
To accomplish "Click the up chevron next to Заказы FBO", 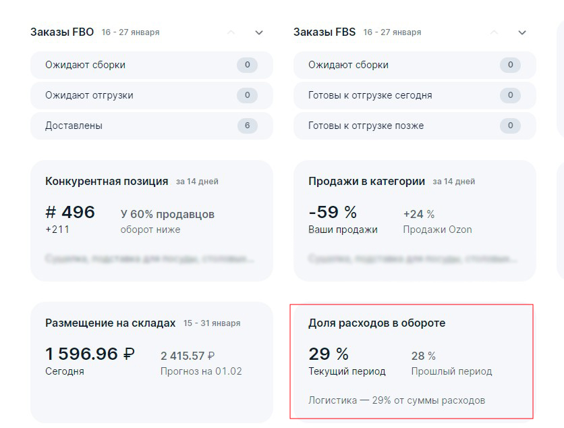I will (231, 32).
